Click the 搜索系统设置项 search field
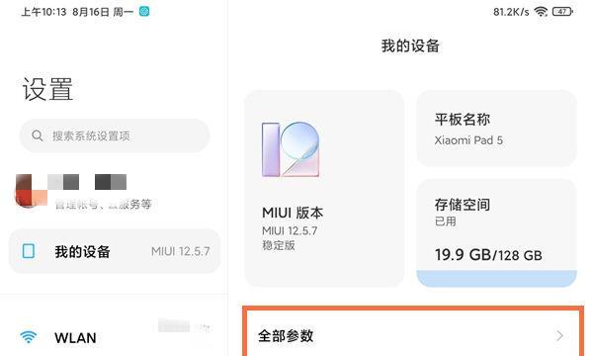Viewport: 593px width, 356px height. (x=115, y=135)
